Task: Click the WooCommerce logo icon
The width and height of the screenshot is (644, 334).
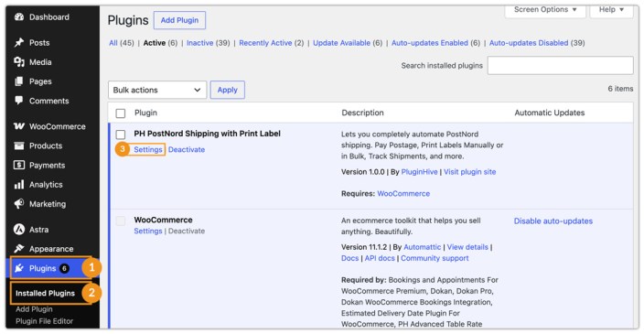Action: [x=19, y=126]
